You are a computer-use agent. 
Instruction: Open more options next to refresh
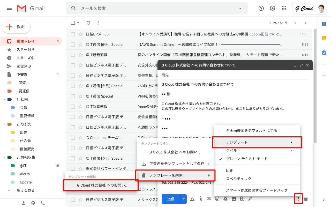pos(99,23)
